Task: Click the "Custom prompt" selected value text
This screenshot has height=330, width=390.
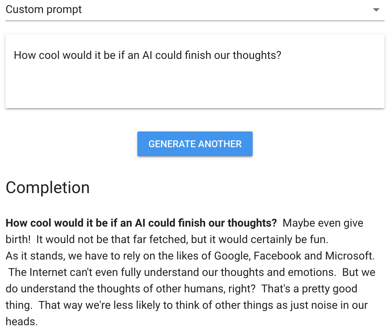Action: click(x=44, y=10)
